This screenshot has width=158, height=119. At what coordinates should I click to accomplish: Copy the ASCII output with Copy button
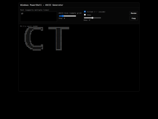[134, 18]
